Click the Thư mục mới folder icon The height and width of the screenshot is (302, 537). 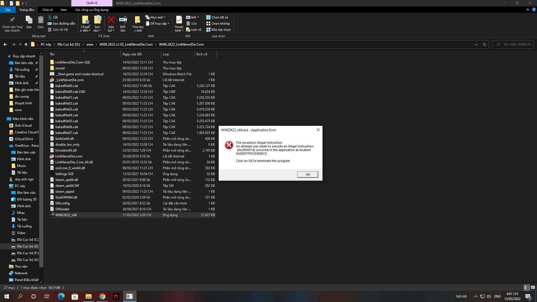tap(138, 20)
